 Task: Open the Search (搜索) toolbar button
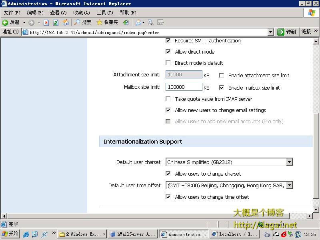(x=83, y=22)
